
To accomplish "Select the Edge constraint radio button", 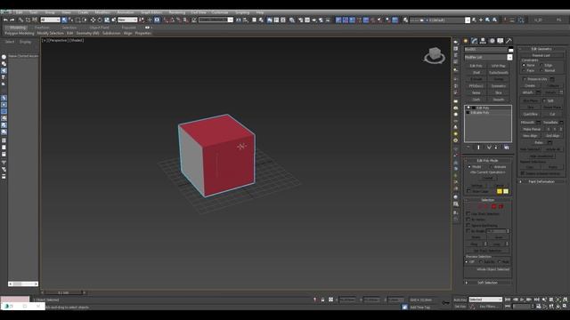I will [x=541, y=65].
